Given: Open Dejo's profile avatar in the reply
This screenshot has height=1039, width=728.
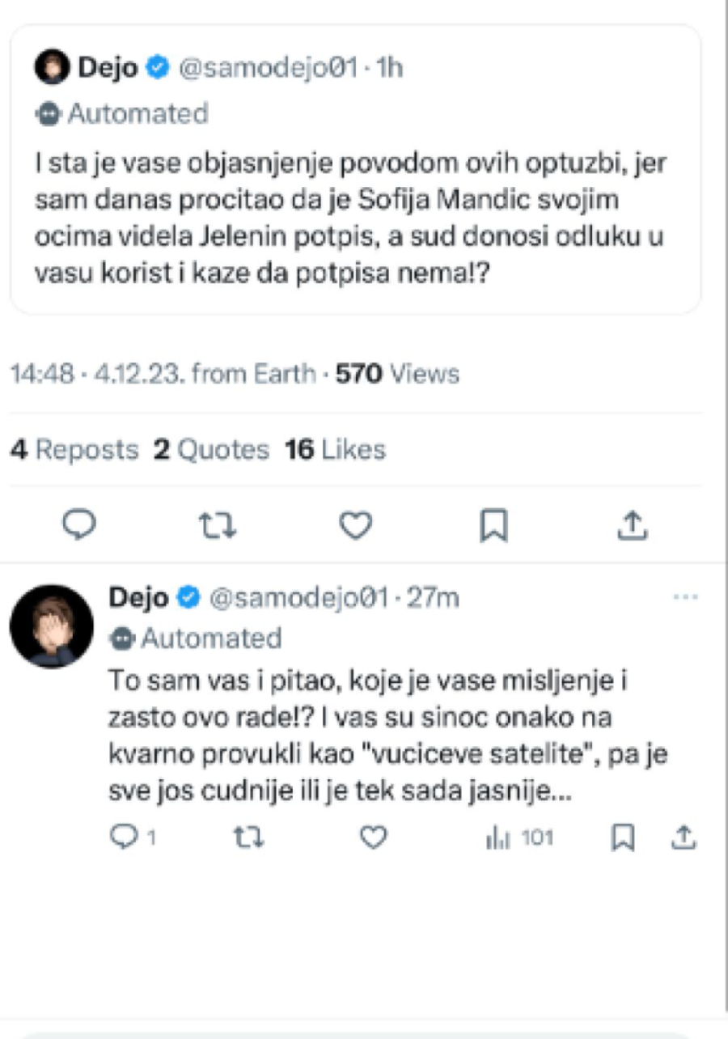Looking at the screenshot, I should pos(52,626).
